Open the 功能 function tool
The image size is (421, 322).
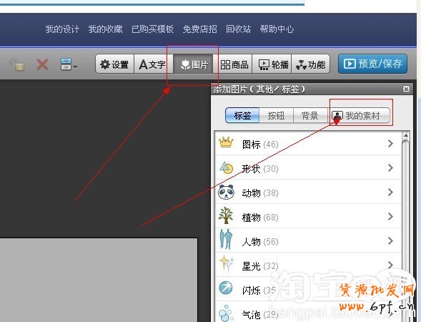coord(311,64)
